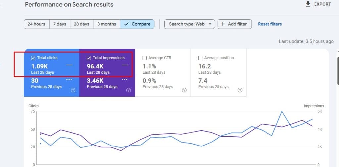Click the Export download icon
The height and width of the screenshot is (167, 339).
click(308, 4)
